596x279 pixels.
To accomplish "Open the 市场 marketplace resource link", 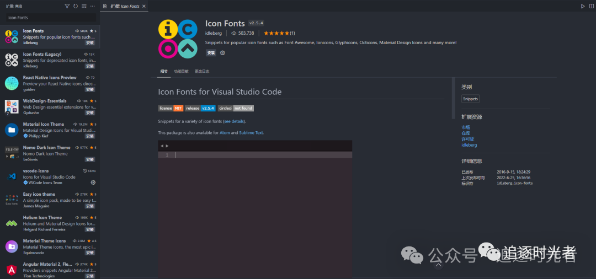I will click(466, 127).
